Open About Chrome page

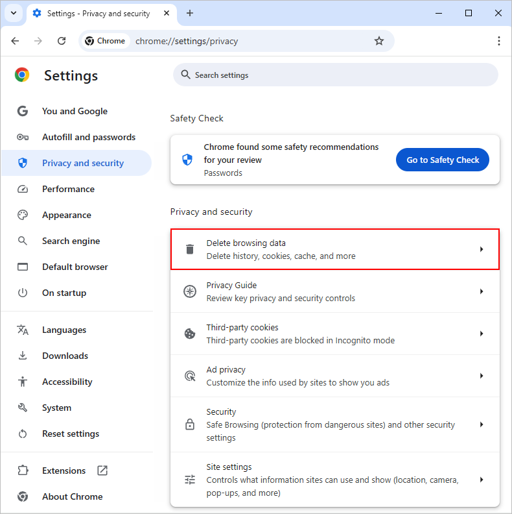[76, 496]
